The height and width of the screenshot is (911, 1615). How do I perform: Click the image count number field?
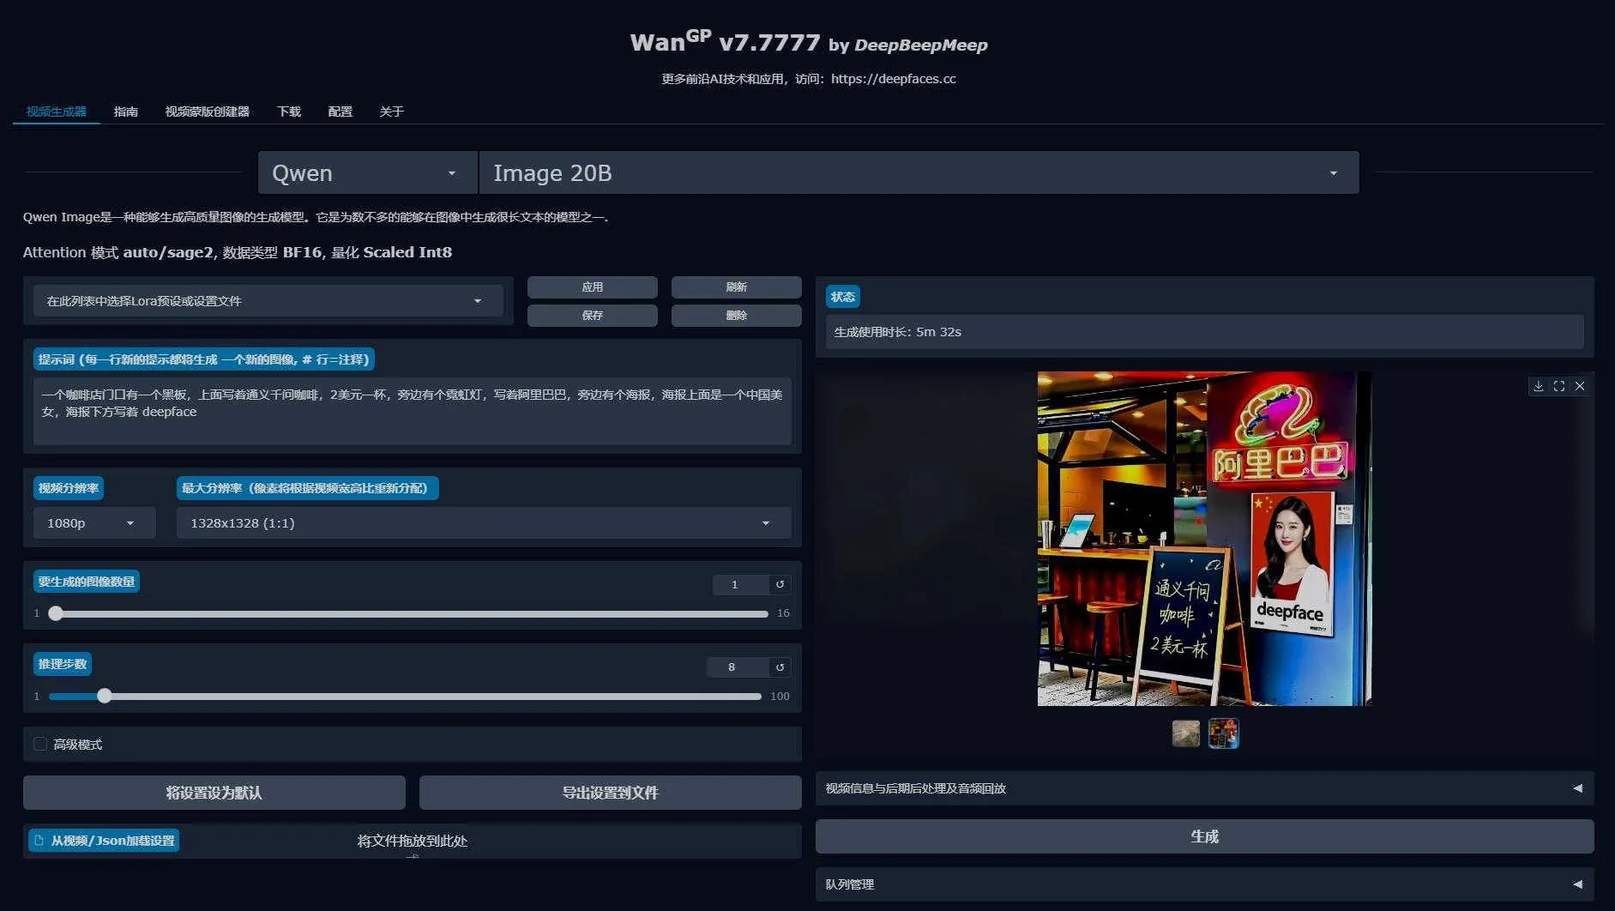(741, 584)
